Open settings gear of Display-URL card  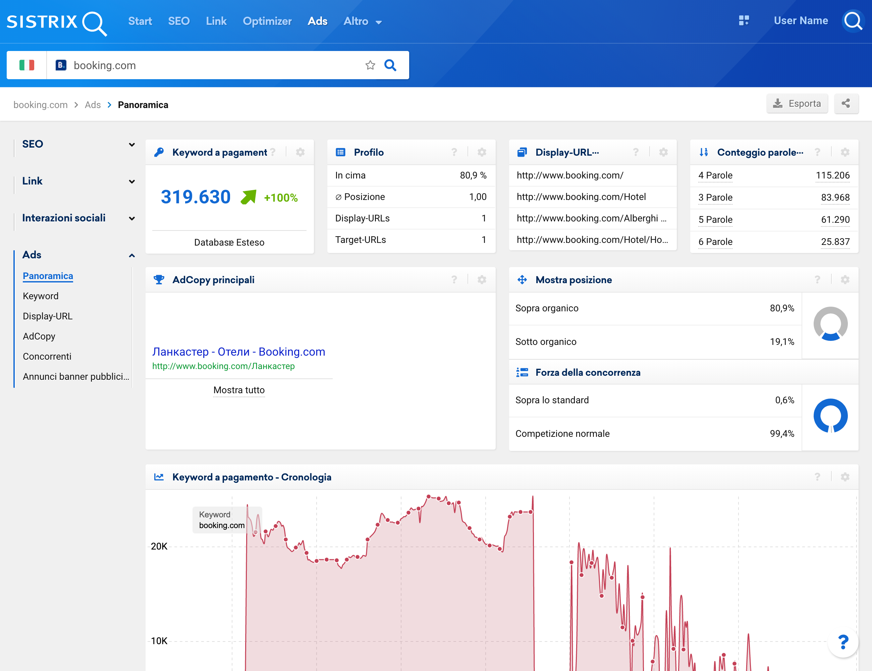pyautogui.click(x=664, y=152)
